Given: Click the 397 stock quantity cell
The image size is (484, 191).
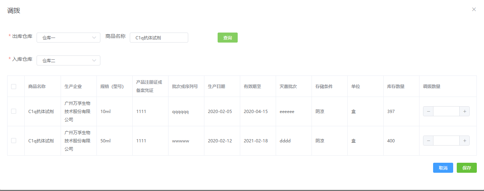Looking at the screenshot, I should point(391,112).
